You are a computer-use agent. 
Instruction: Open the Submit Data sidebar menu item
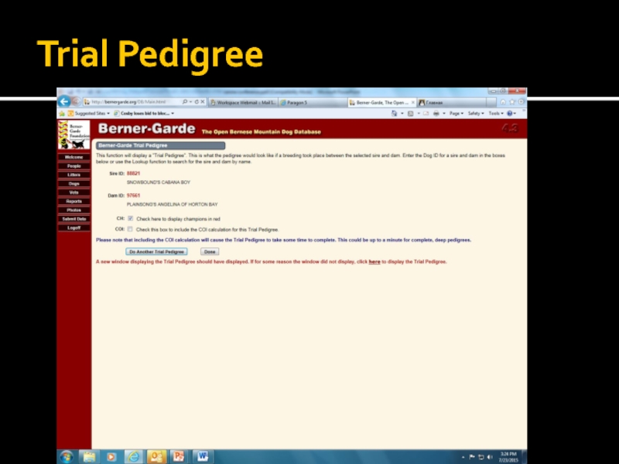click(x=74, y=219)
